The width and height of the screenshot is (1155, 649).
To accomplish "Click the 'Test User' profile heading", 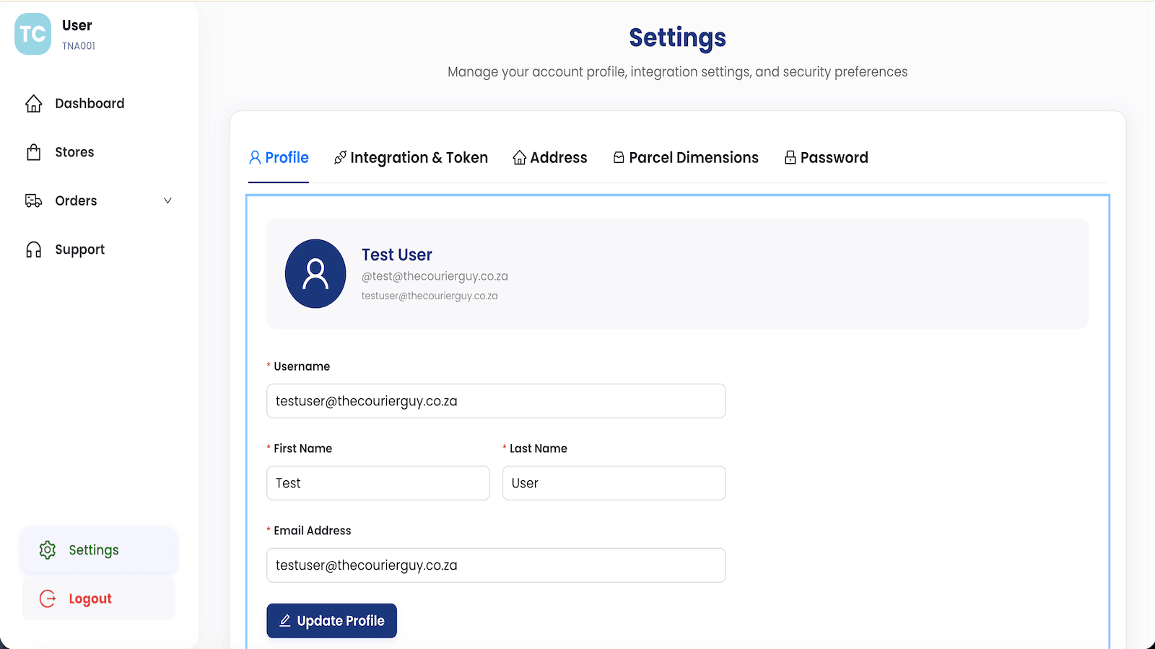I will coord(397,255).
